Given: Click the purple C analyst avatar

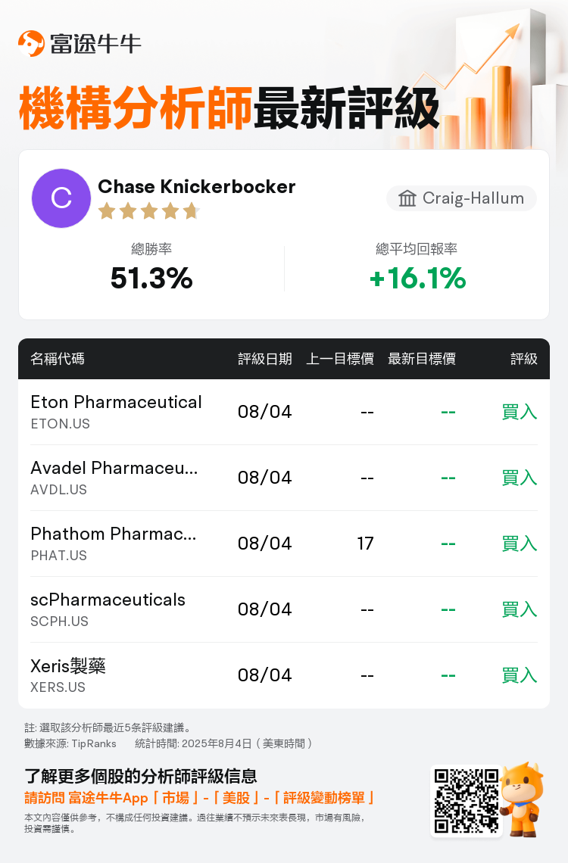Looking at the screenshot, I should coord(61,198).
